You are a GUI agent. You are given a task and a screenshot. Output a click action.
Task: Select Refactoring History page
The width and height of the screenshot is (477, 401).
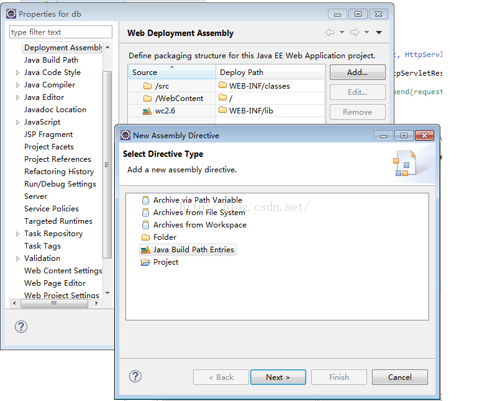[x=59, y=172]
